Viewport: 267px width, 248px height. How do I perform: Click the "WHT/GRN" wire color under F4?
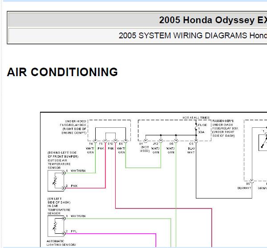(x=90, y=150)
